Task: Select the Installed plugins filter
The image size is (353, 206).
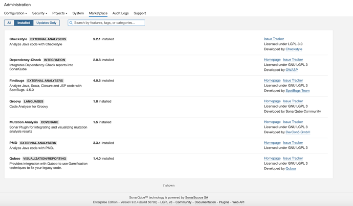Action: pos(24,22)
